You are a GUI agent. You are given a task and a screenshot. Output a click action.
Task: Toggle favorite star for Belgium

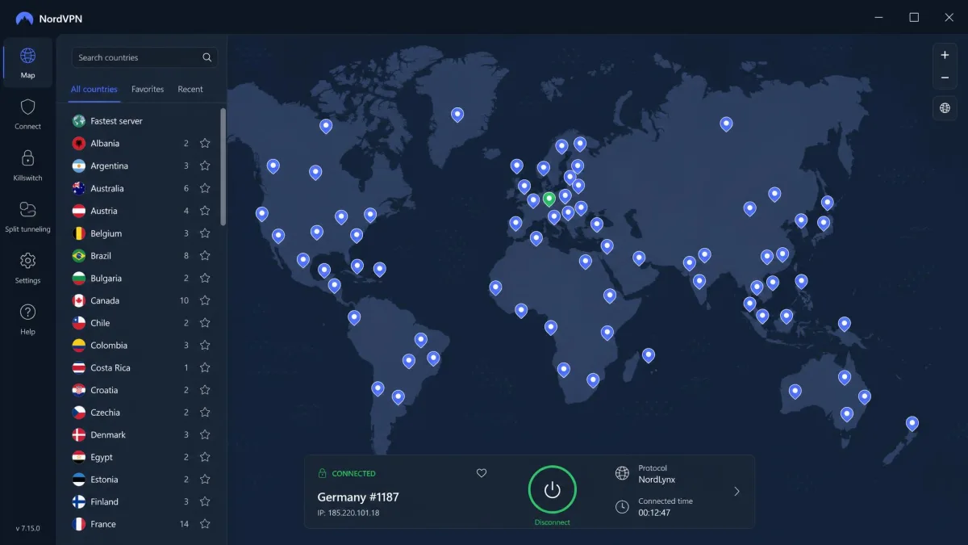coord(205,233)
